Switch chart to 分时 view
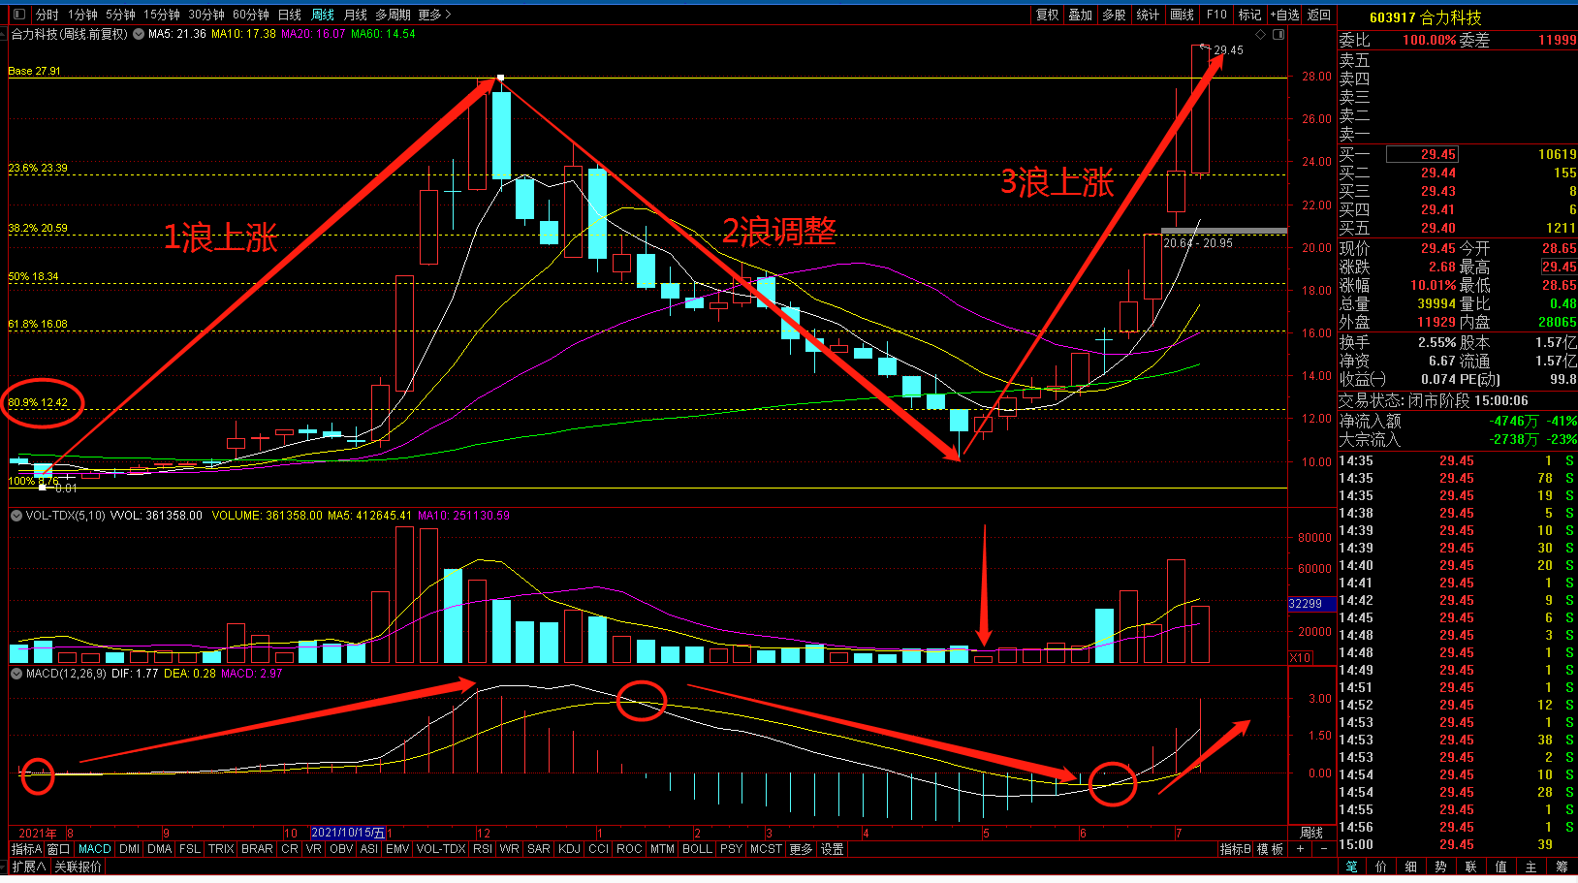Image resolution: width=1578 pixels, height=883 pixels. [x=47, y=15]
